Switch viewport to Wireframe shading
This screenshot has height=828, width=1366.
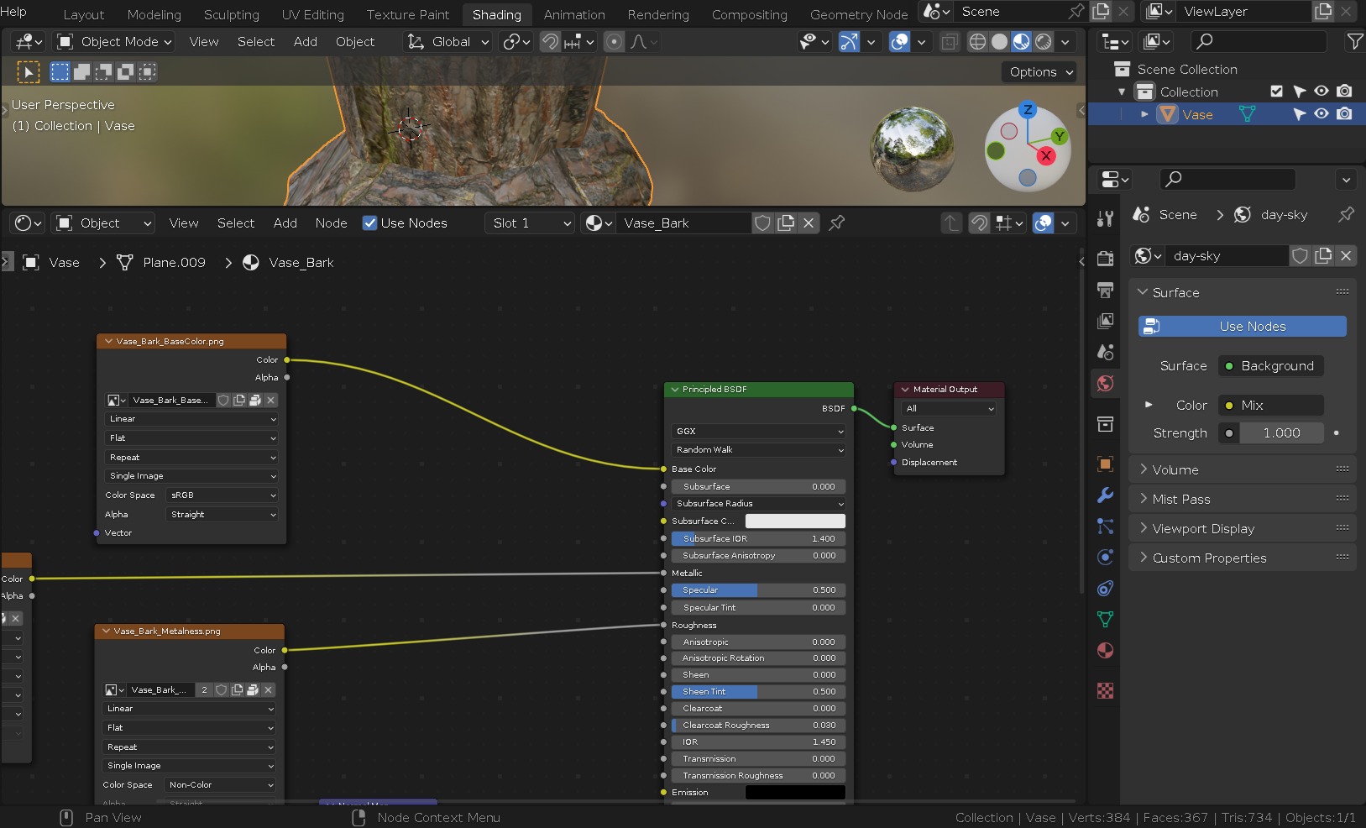[x=977, y=42]
